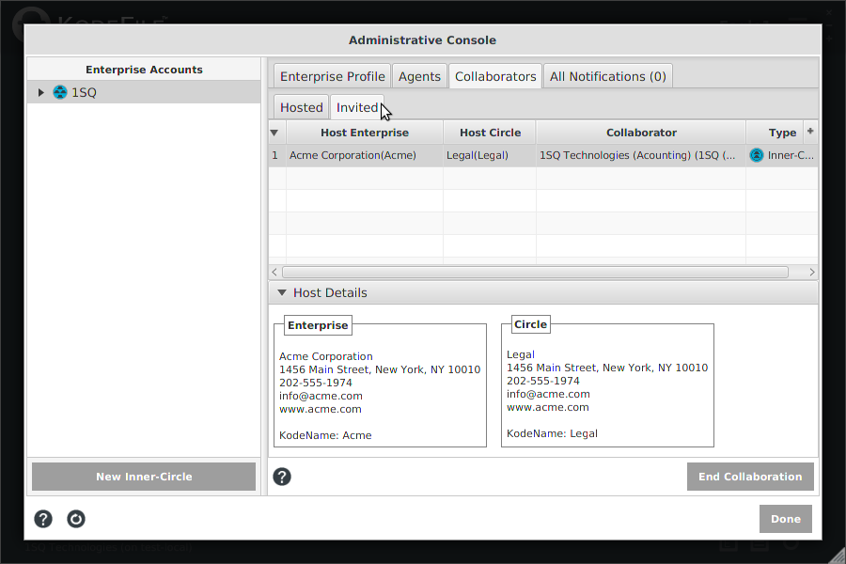Open help icon at console bottom left
The width and height of the screenshot is (846, 564).
coord(43,519)
